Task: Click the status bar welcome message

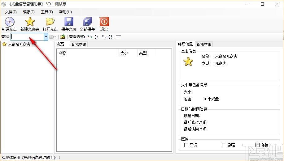Action: [31, 158]
